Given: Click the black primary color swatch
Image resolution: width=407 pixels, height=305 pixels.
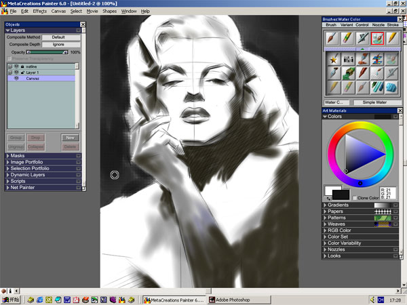Looking at the screenshot, I should (341, 195).
